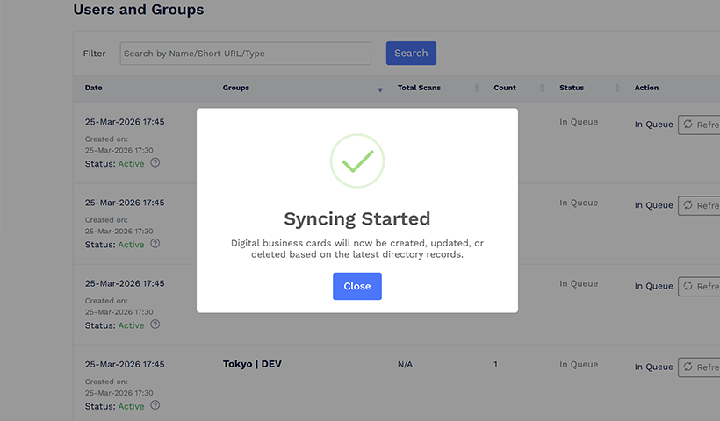Close the Syncing Started dialog
Screen dimensions: 720x421
coord(356,286)
